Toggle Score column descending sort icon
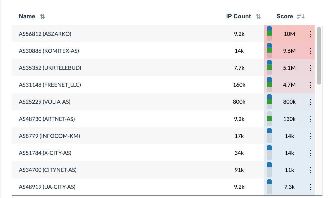This screenshot has height=198, width=331. click(300, 16)
